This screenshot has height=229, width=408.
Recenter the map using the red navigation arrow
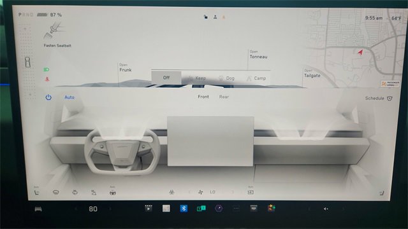click(360, 52)
